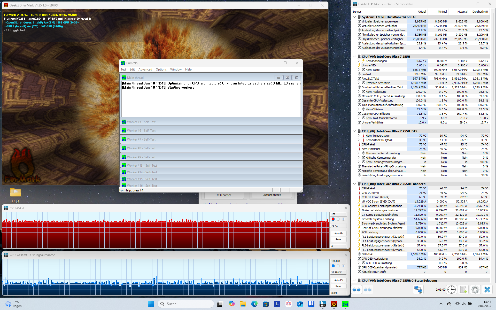The width and height of the screenshot is (496, 310).
Task: Click the clock reset timer button in HWiNFO
Action: tap(452, 290)
